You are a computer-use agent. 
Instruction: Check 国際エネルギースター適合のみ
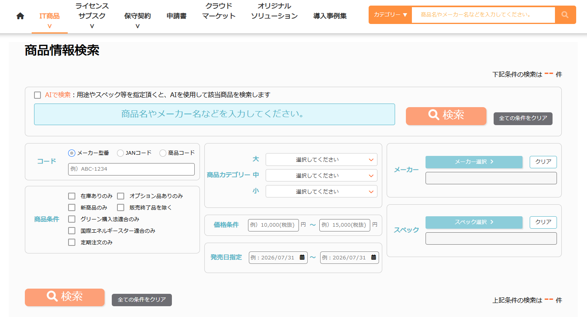tap(72, 231)
